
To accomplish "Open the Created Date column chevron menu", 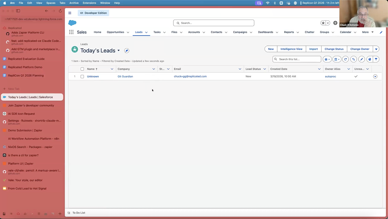I will pyautogui.click(x=319, y=69).
